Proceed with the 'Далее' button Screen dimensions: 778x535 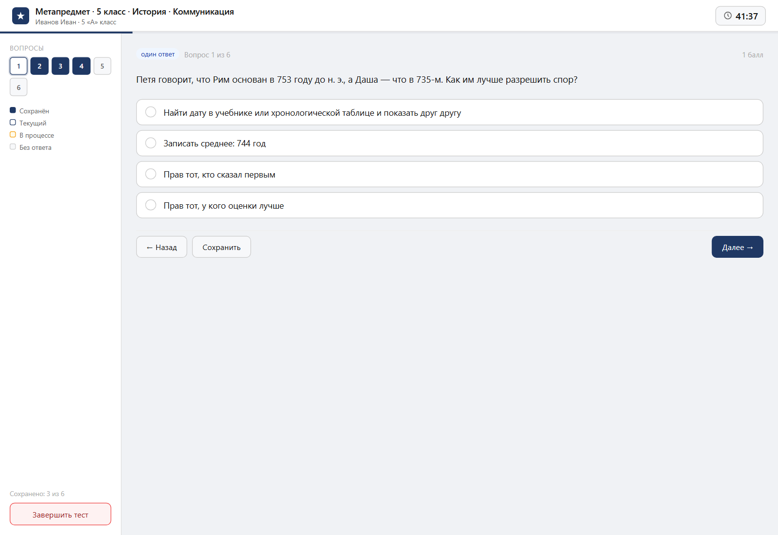pyautogui.click(x=737, y=247)
